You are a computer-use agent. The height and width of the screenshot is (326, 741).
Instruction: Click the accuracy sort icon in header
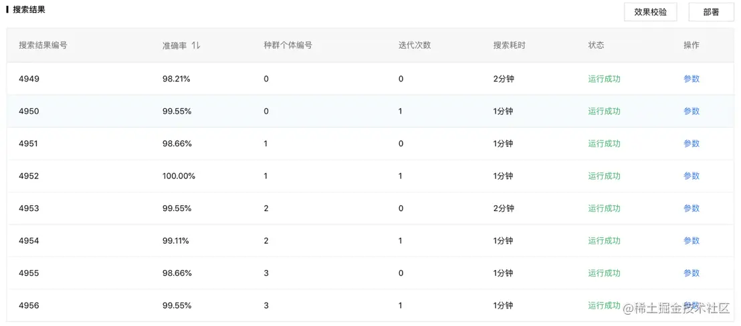coord(196,45)
